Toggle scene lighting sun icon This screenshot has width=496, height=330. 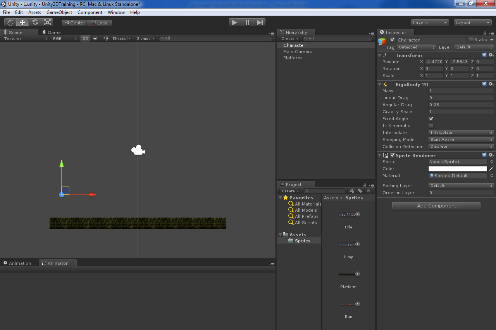point(95,38)
